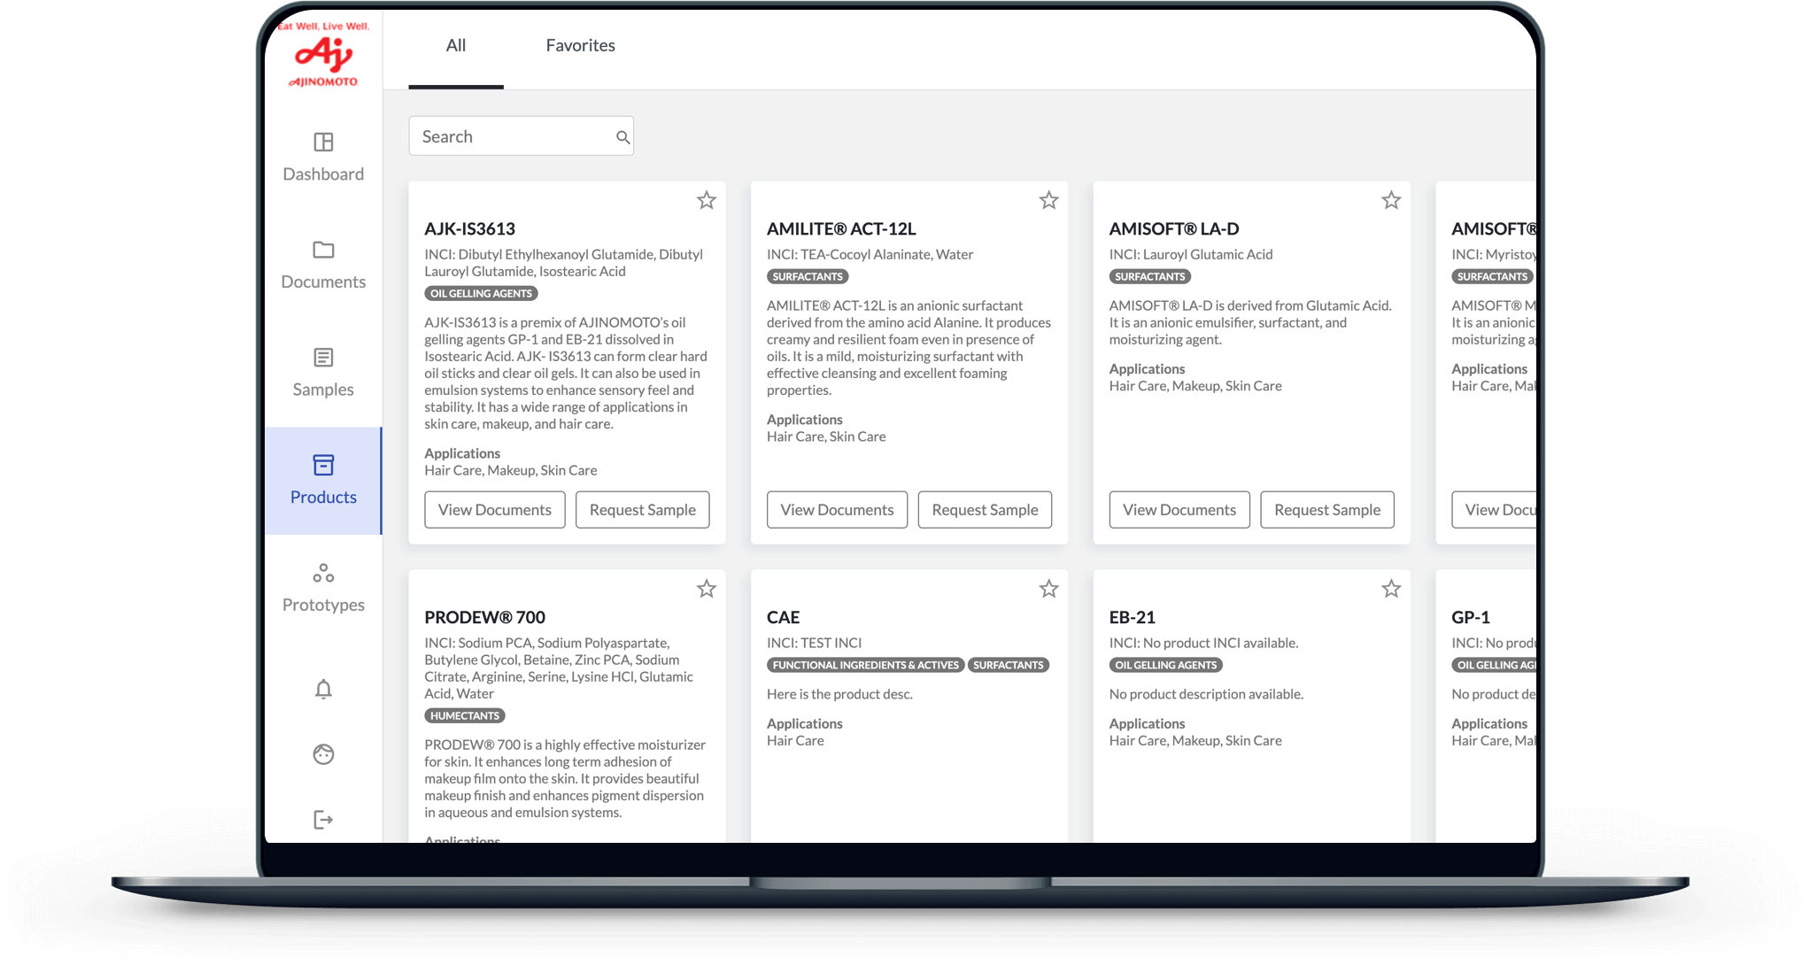Click 'INCI: TEST INCI' text
The width and height of the screenshot is (1817, 965).
click(815, 644)
